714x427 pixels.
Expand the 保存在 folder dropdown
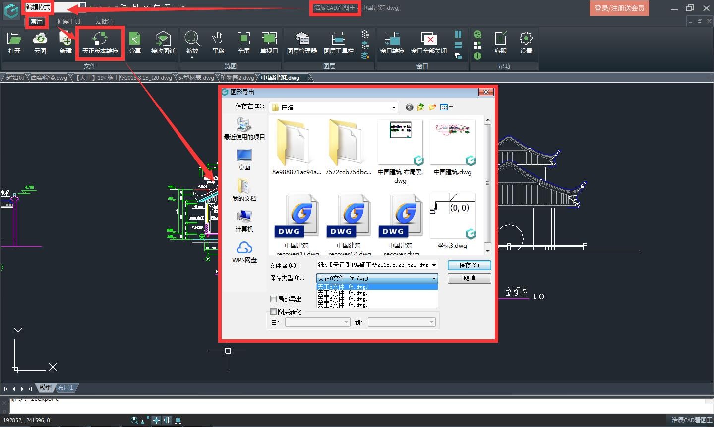[394, 107]
